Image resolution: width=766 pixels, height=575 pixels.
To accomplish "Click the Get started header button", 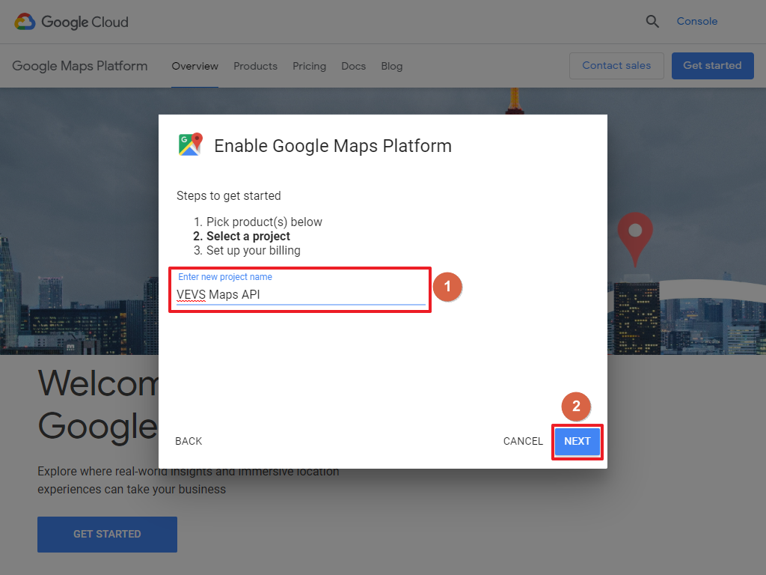I will pyautogui.click(x=712, y=66).
